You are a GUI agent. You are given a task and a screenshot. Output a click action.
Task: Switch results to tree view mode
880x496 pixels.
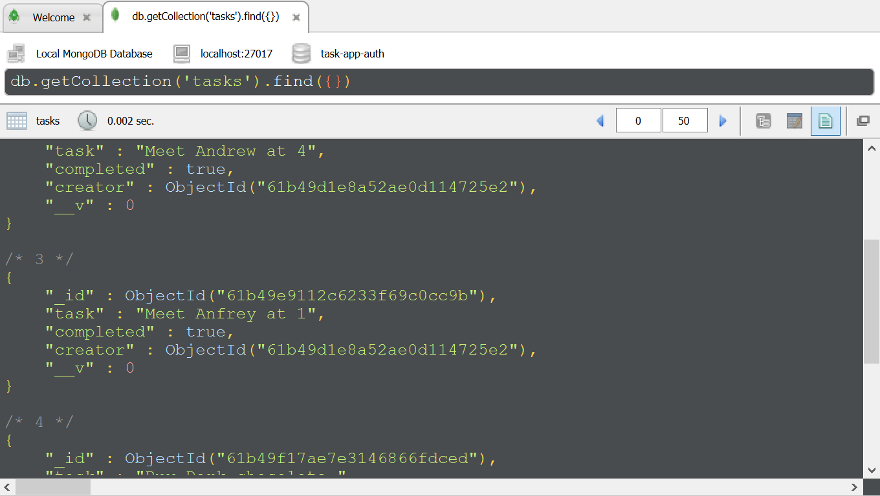coord(764,121)
